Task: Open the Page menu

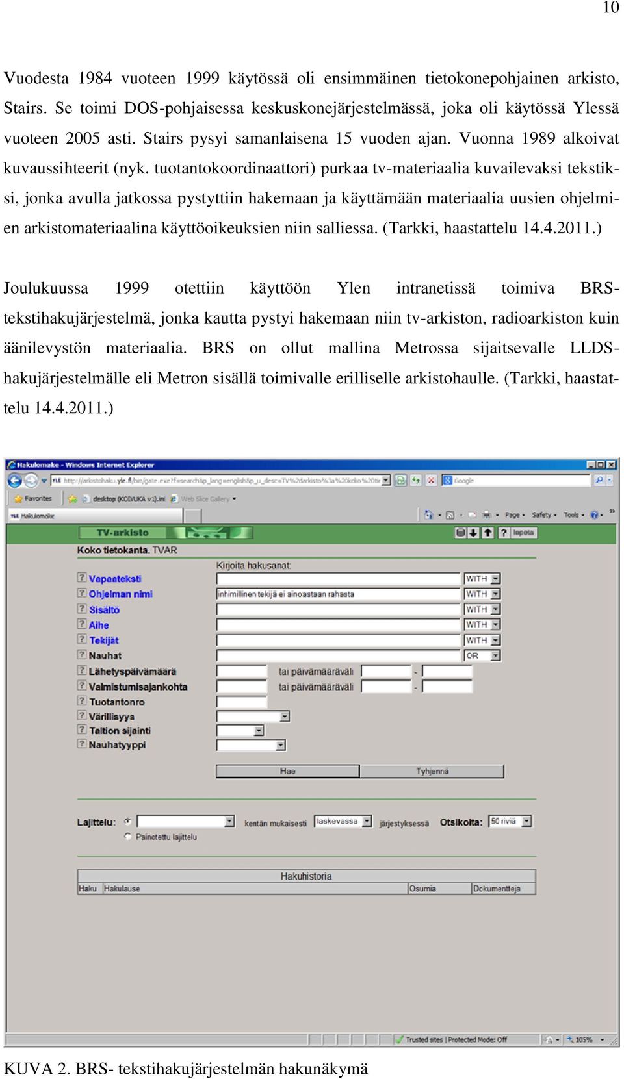Action: [515, 515]
